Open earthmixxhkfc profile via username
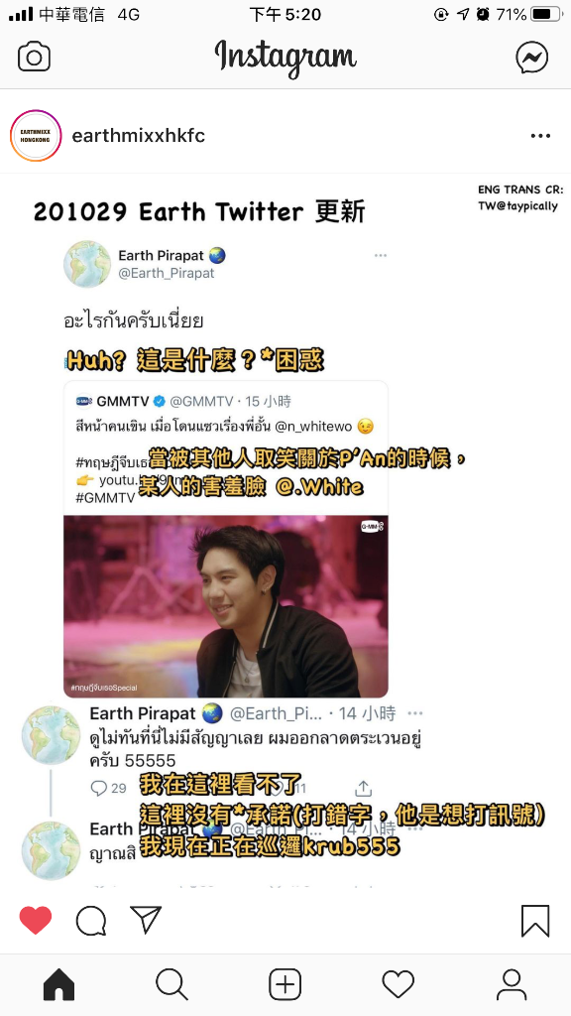The image size is (571, 1016). coord(139,136)
